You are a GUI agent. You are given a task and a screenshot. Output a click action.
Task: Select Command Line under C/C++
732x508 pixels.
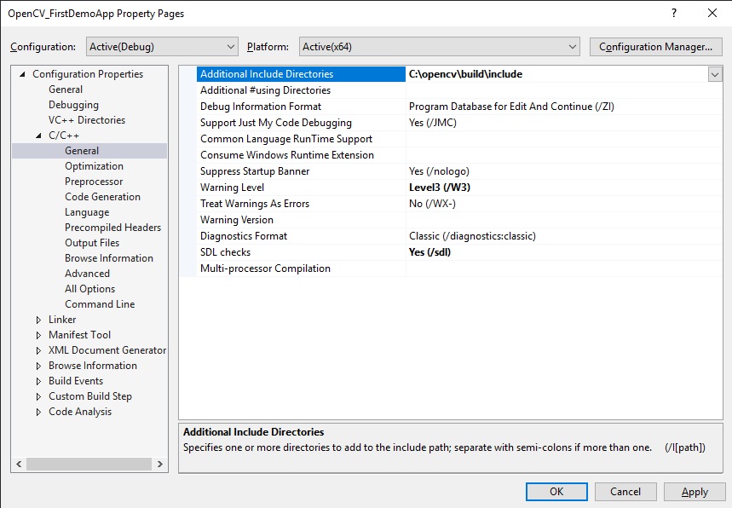pos(100,304)
